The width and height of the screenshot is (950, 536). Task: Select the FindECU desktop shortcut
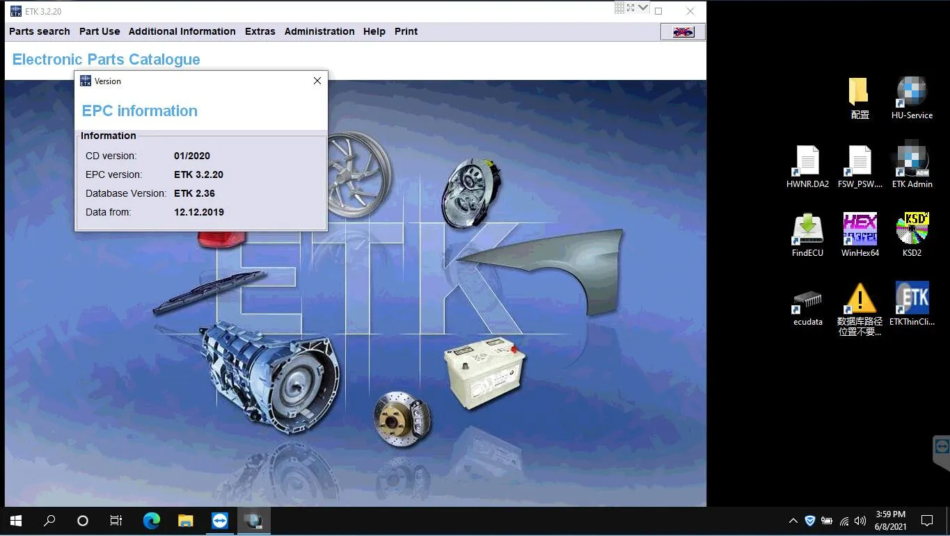click(807, 236)
